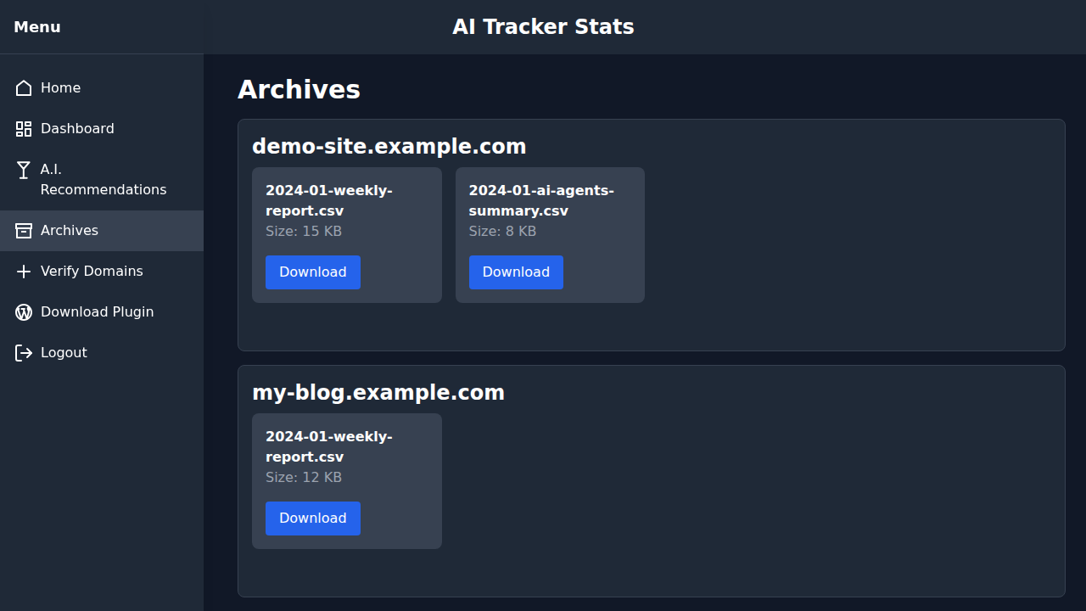Viewport: 1086px width, 611px height.
Task: Click the Logout exit icon
Action: (23, 352)
